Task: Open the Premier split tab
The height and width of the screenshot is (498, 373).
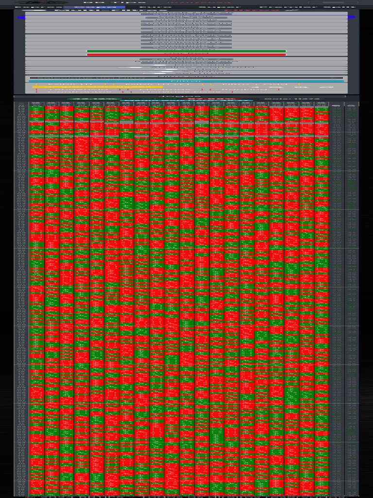Action: click(x=307, y=7)
